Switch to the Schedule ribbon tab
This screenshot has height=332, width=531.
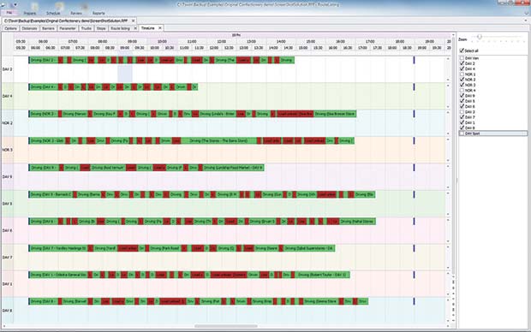click(53, 13)
